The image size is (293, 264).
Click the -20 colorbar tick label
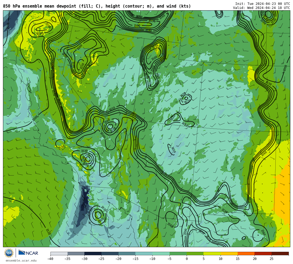coord(118,259)
